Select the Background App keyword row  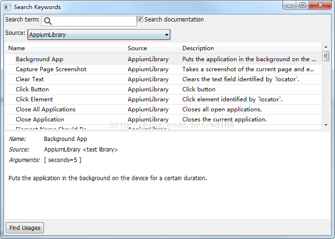click(164, 59)
